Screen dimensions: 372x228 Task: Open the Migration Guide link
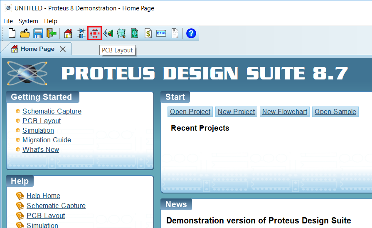pos(47,140)
